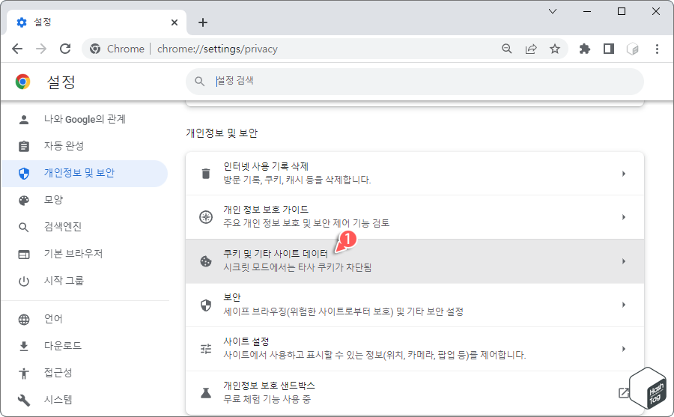Open 인터넷 사용 기록 삭제 row
This screenshot has height=417, width=674.
coord(415,173)
